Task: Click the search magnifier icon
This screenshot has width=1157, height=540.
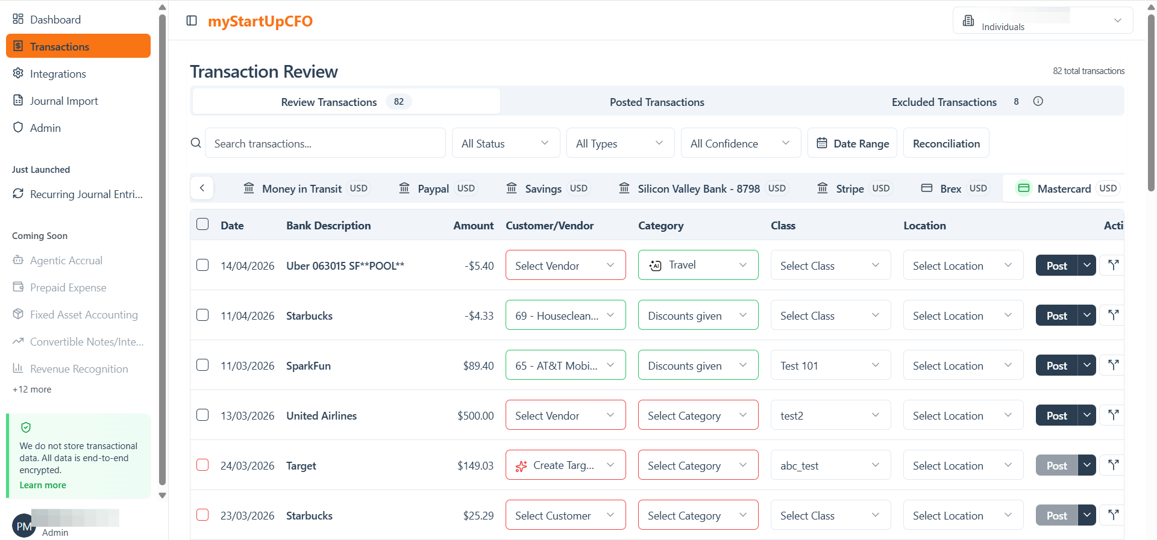Action: pos(196,143)
